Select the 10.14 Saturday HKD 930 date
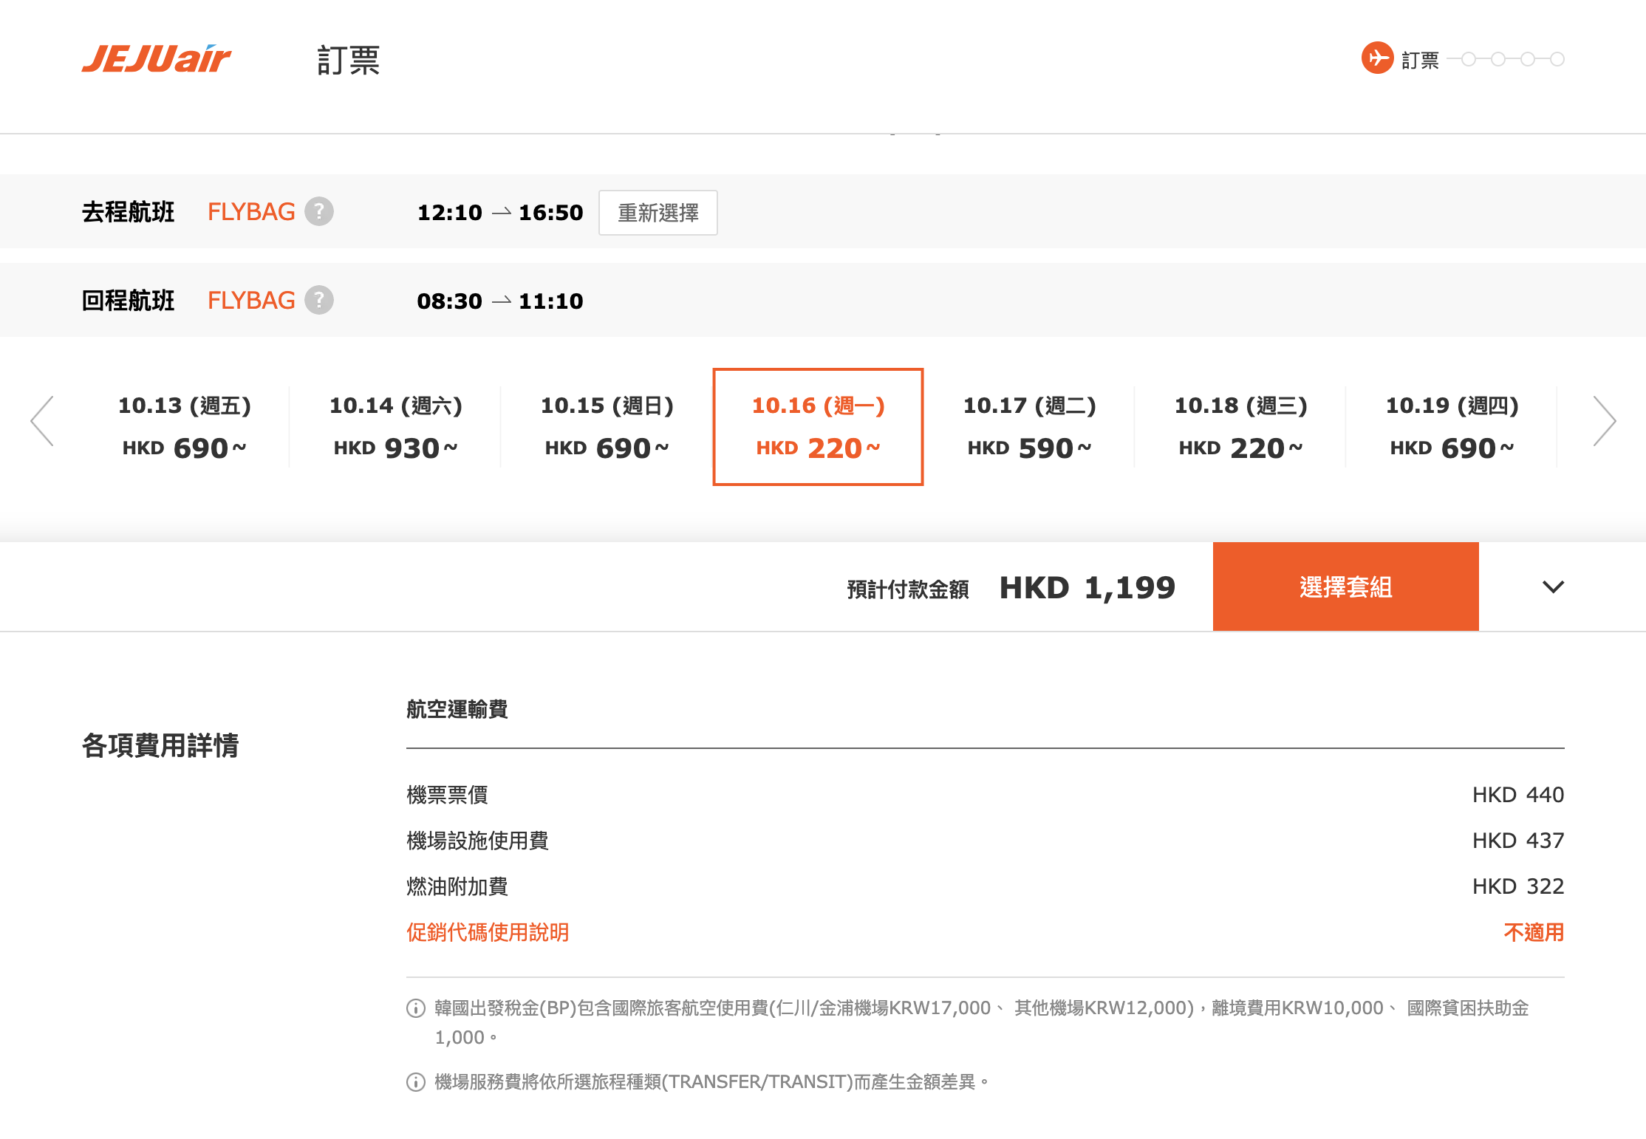Screen dimensions: 1646x1139 396,427
